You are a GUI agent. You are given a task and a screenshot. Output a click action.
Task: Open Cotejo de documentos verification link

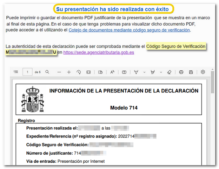(x=129, y=30)
